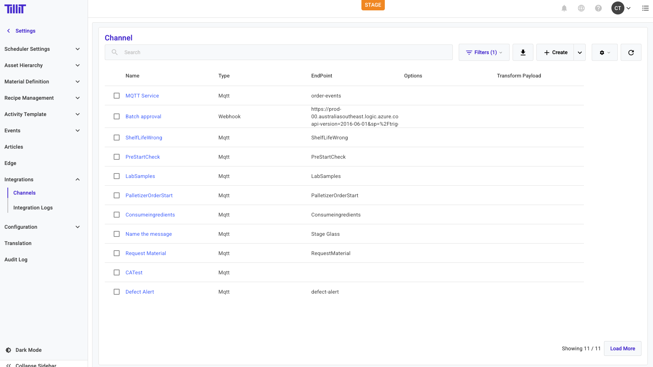This screenshot has width=653, height=367.
Task: Click the notifications bell icon
Action: [x=564, y=8]
